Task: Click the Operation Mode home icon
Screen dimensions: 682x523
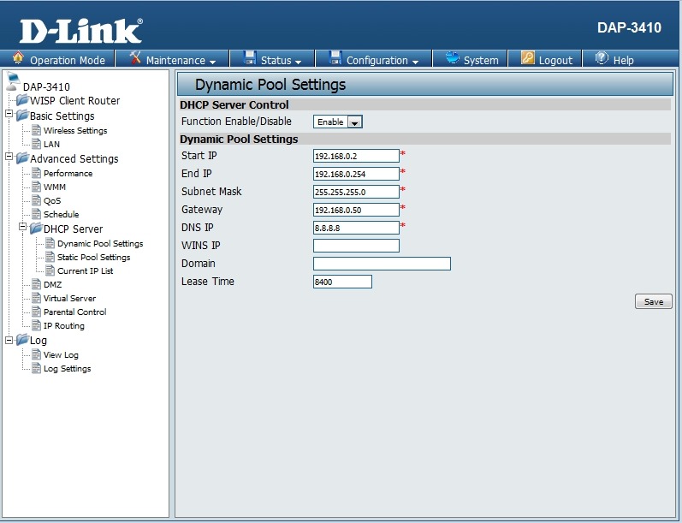Action: 18,59
